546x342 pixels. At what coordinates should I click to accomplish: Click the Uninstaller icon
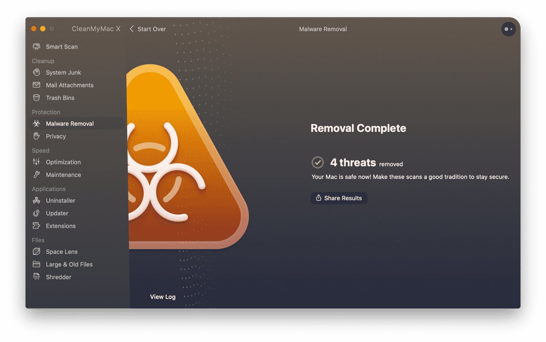(x=36, y=201)
